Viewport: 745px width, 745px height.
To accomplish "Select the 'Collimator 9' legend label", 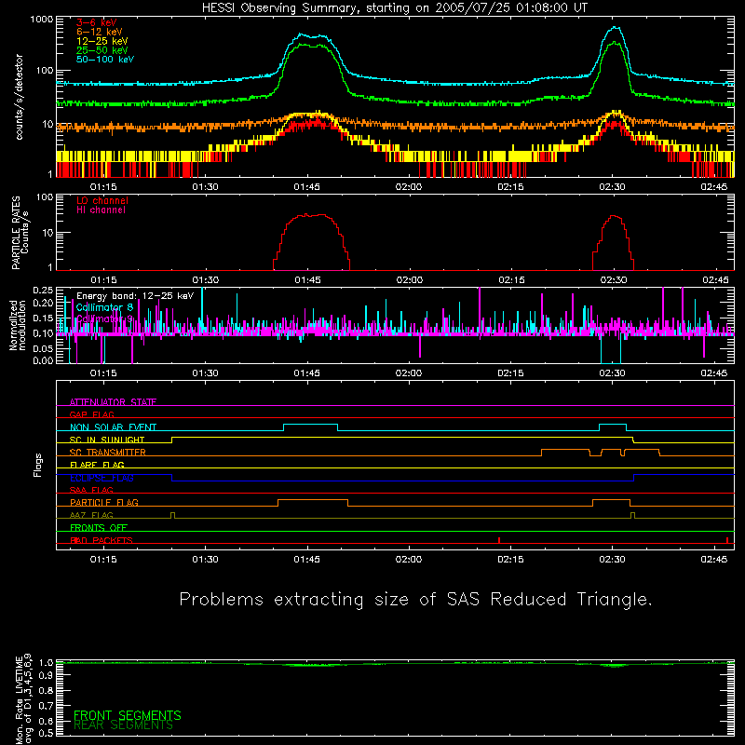I will pyautogui.click(x=104, y=318).
